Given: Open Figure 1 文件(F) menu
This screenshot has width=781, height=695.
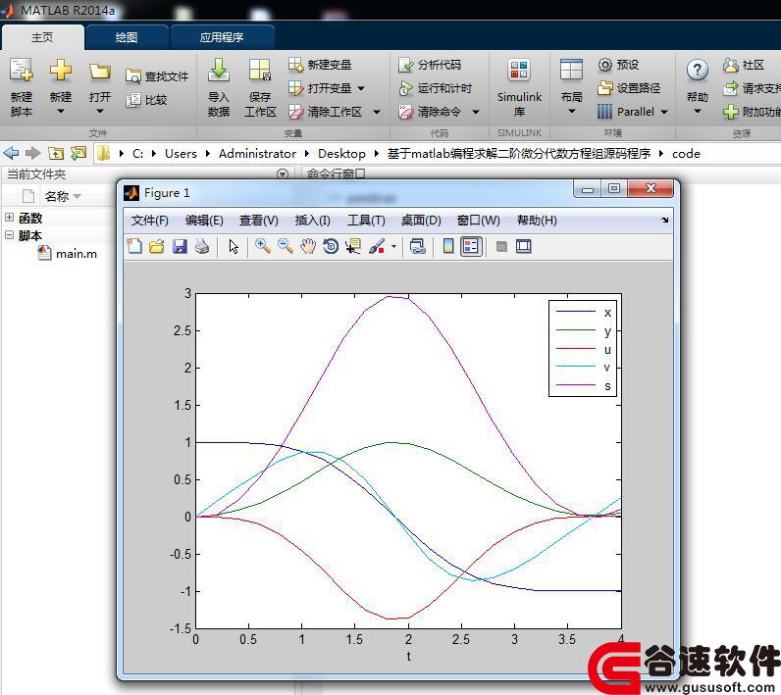Looking at the screenshot, I should [x=149, y=220].
